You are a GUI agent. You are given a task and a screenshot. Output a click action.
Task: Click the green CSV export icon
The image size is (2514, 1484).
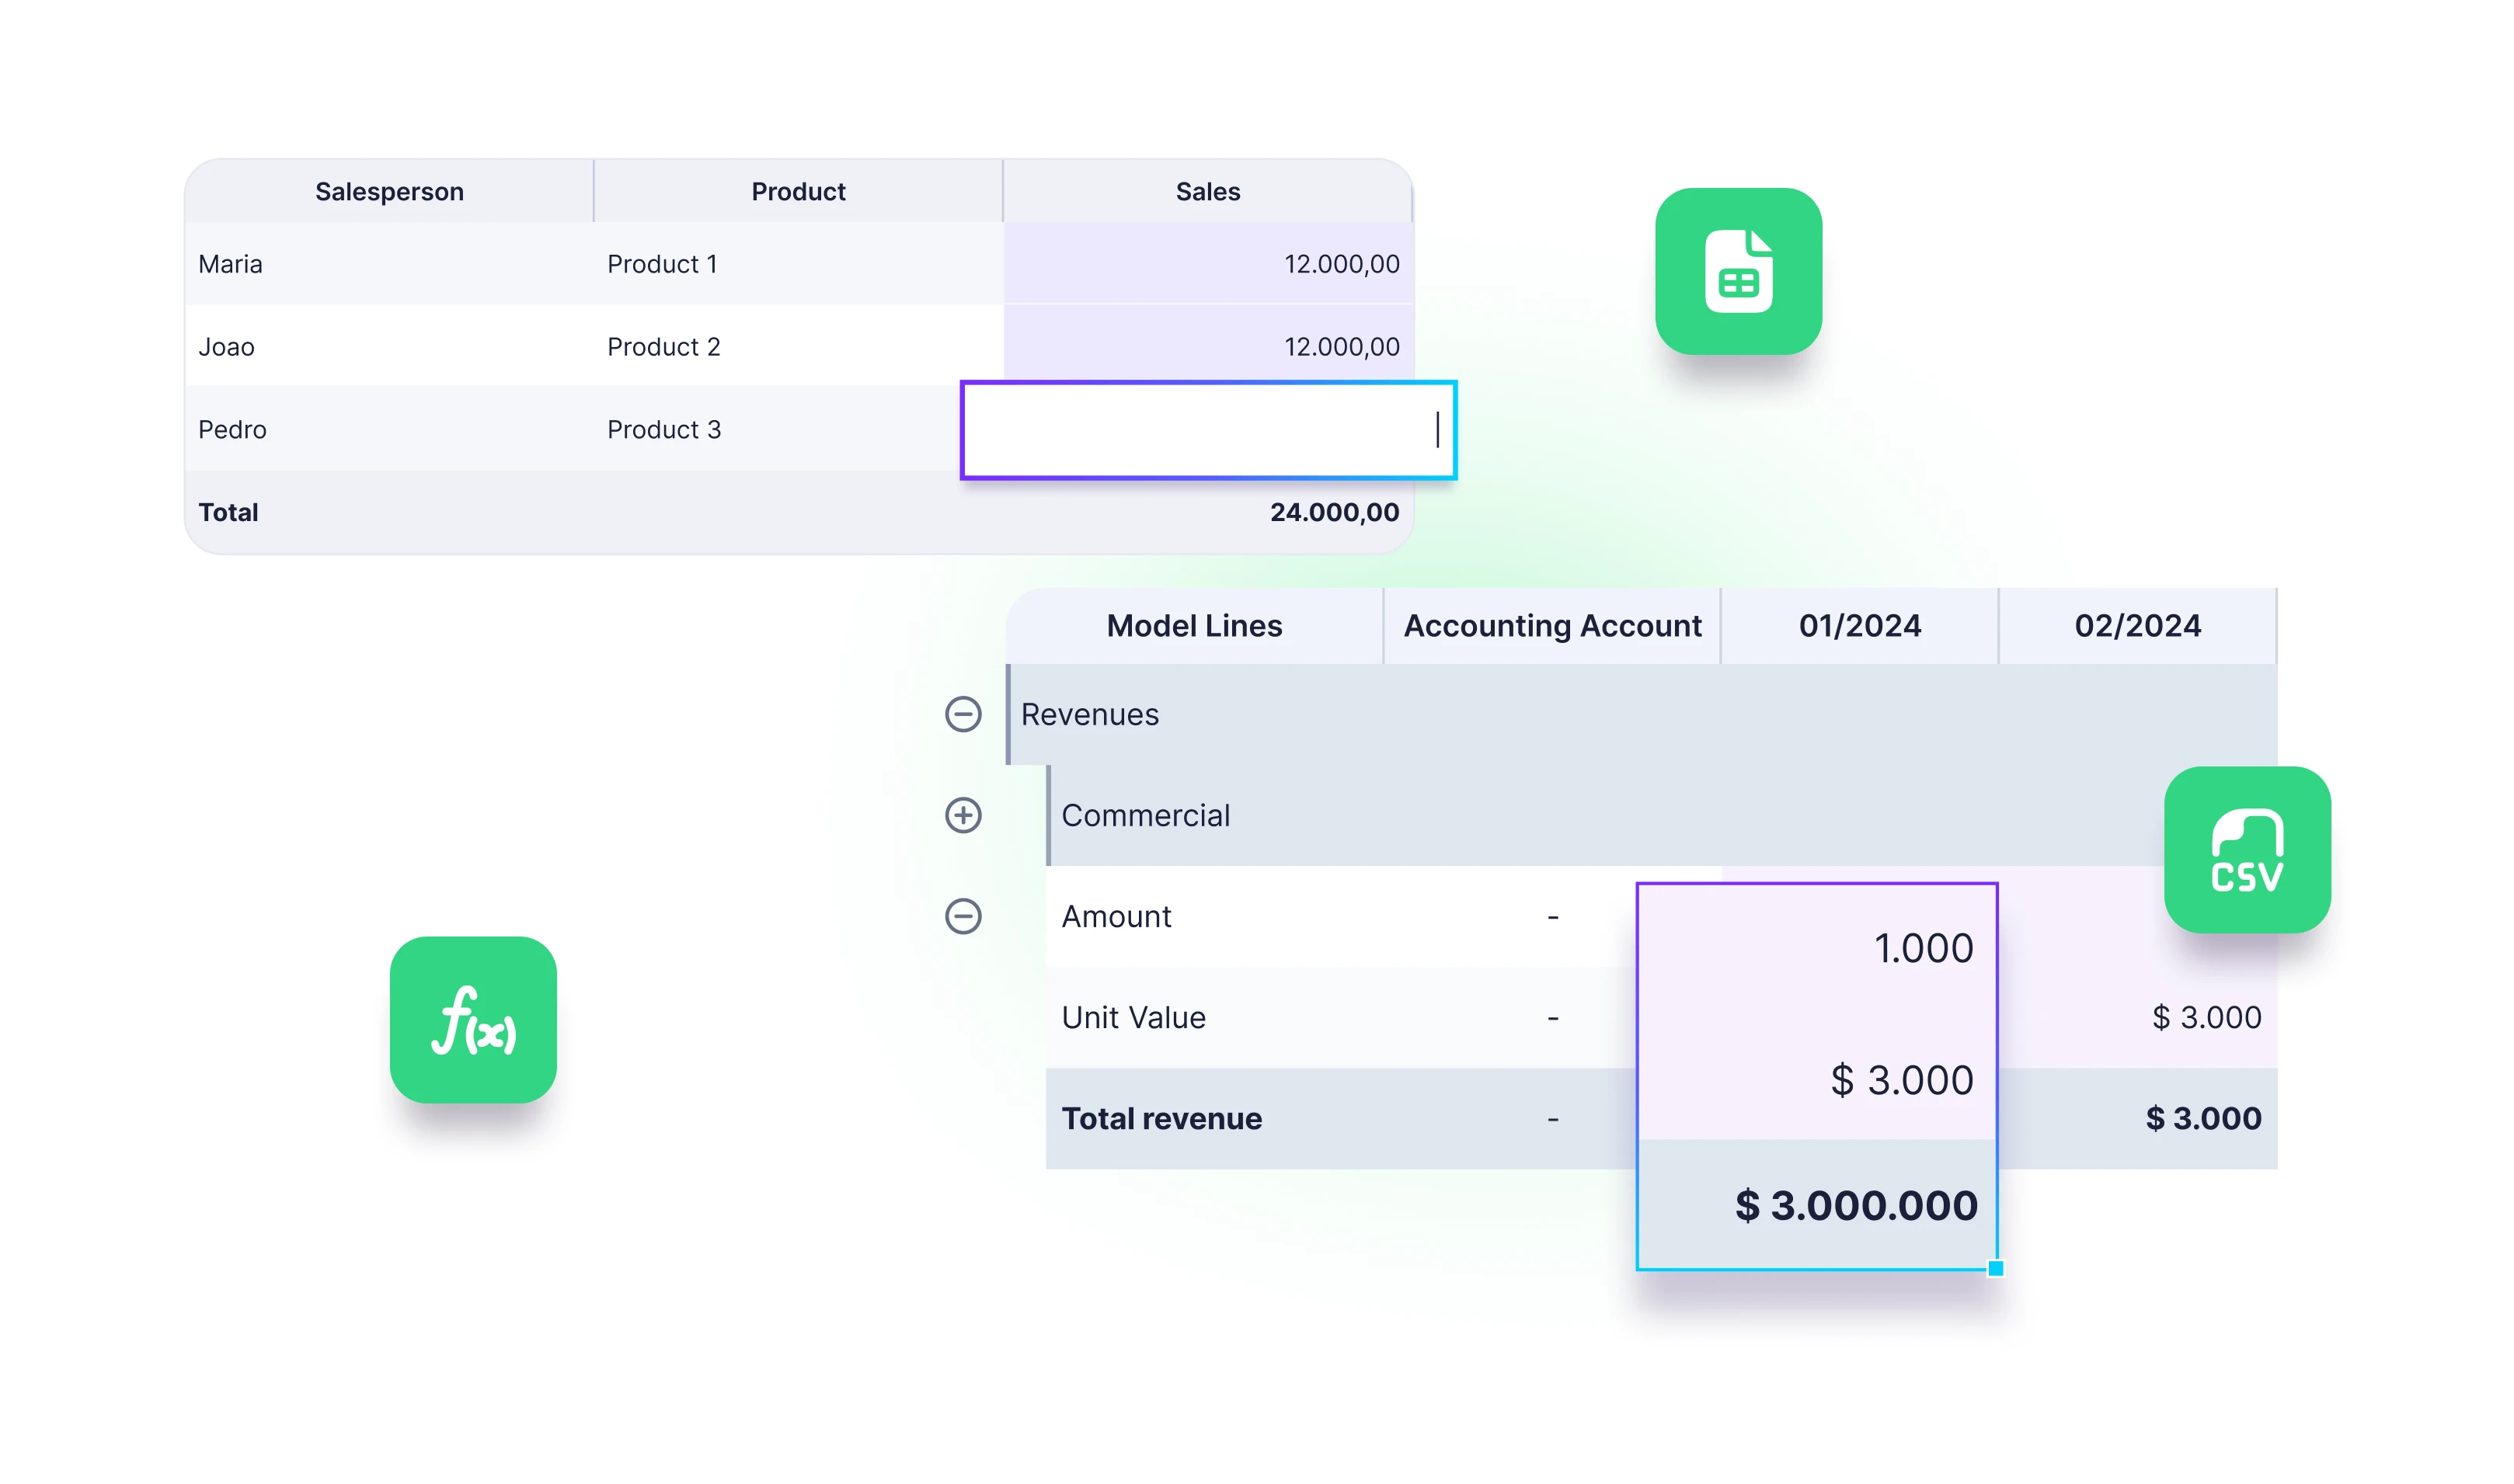[2246, 850]
